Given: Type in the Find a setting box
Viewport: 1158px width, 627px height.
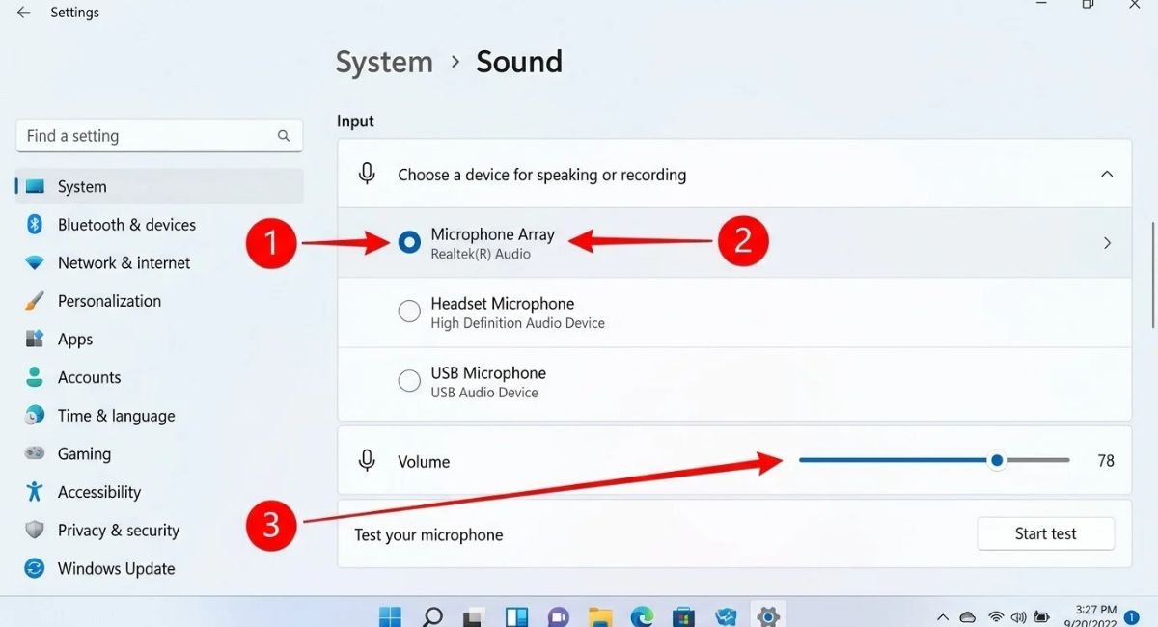Looking at the screenshot, I should (159, 136).
